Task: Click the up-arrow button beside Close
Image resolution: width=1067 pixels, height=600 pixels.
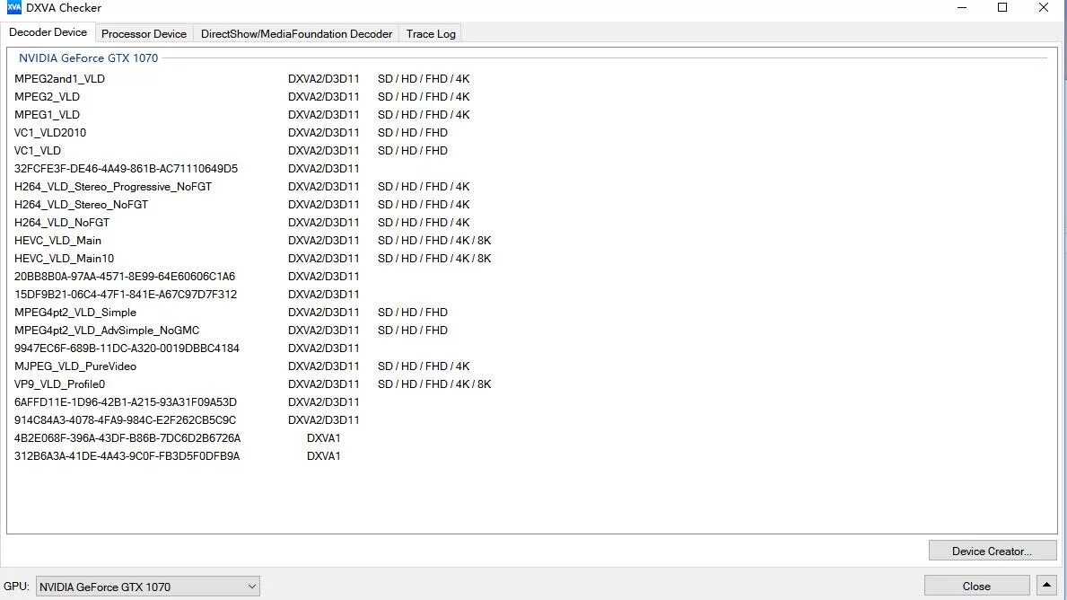Action: 1046,586
